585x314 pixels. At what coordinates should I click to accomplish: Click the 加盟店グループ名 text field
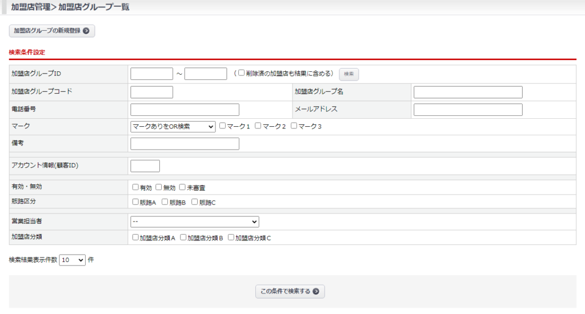(467, 92)
